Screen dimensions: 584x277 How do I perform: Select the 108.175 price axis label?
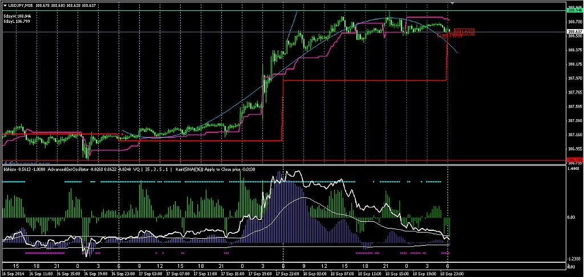[x=575, y=64]
